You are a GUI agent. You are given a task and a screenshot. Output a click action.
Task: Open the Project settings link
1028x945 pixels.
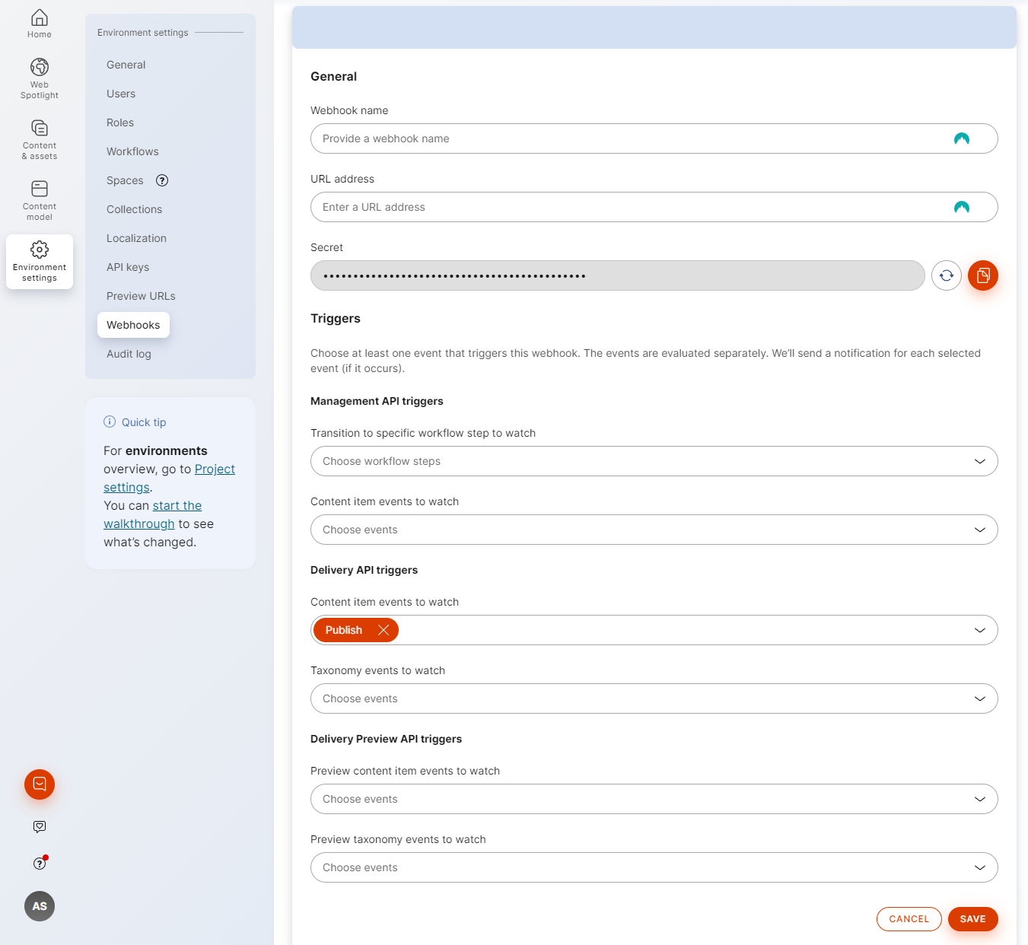click(x=215, y=469)
